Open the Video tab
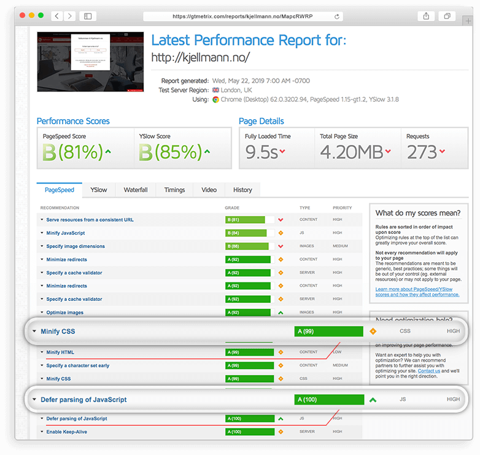 pyautogui.click(x=209, y=190)
